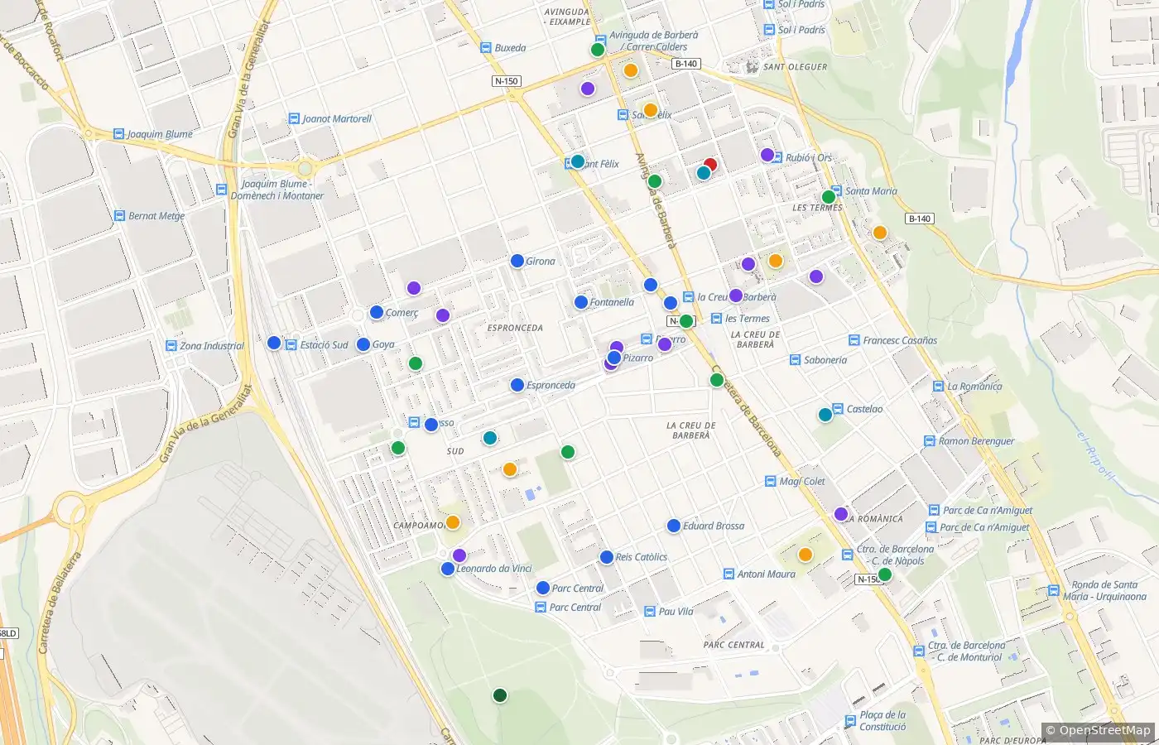Click the LES TERMES neighborhood label
Screen dimensions: 1159x745
point(817,208)
